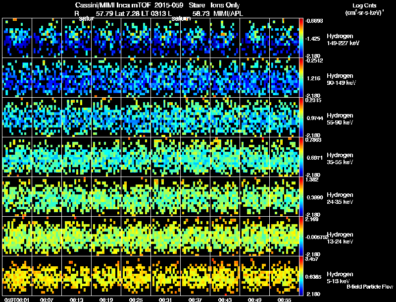Select the 24-35 keV image panel at 06:25
The width and height of the screenshot is (396, 302).
(x=136, y=197)
